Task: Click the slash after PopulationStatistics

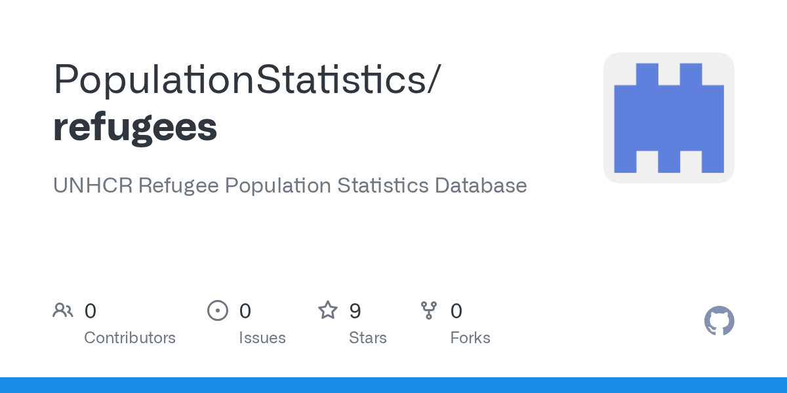Action: coord(432,79)
